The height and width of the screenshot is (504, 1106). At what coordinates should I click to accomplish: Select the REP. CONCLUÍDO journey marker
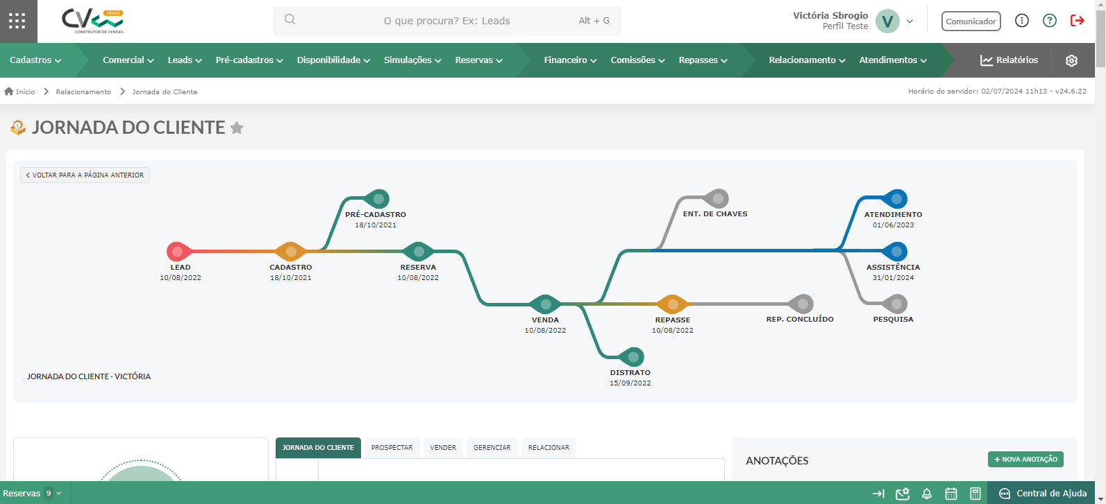click(x=802, y=304)
